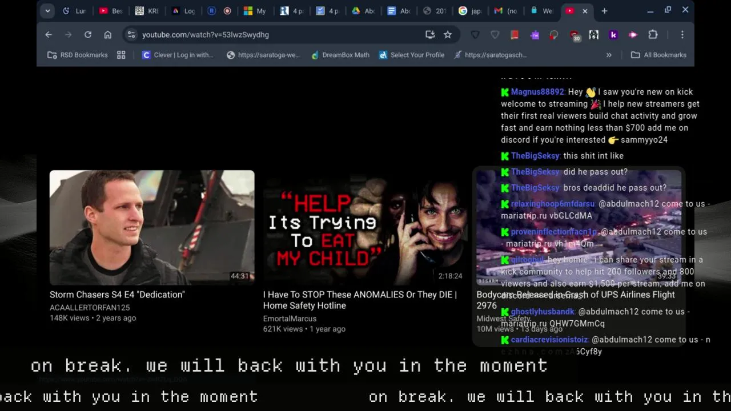Viewport: 731px width, 411px height.
Task: Reload the YouTube page
Action: pyautogui.click(x=88, y=35)
